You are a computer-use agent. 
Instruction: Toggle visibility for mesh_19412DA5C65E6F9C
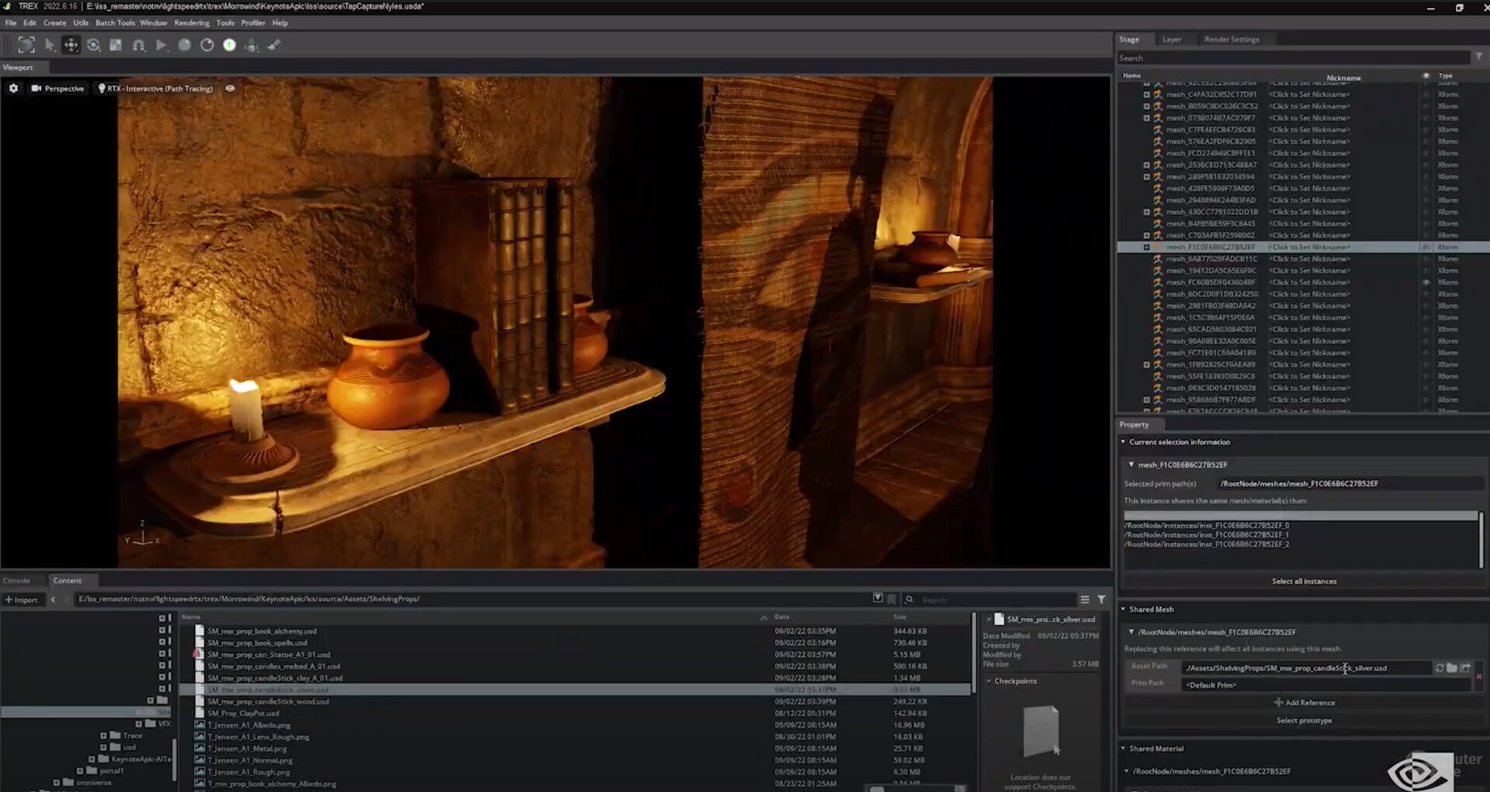(1426, 271)
